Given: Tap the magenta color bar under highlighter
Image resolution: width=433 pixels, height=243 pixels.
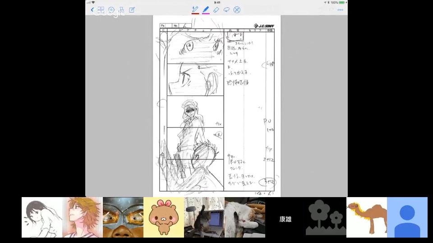Looking at the screenshot, I should pyautogui.click(x=206, y=13).
